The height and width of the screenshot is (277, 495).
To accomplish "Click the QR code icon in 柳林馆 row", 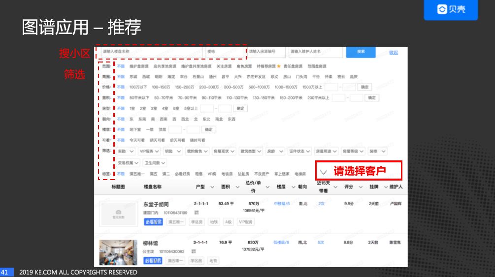I will click(x=194, y=251).
